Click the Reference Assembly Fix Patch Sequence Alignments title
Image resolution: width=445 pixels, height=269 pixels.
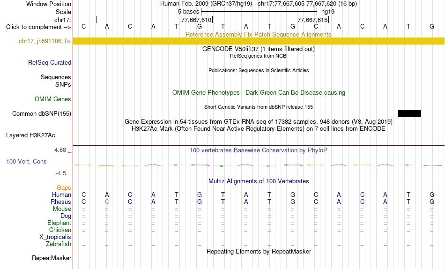pos(259,34)
